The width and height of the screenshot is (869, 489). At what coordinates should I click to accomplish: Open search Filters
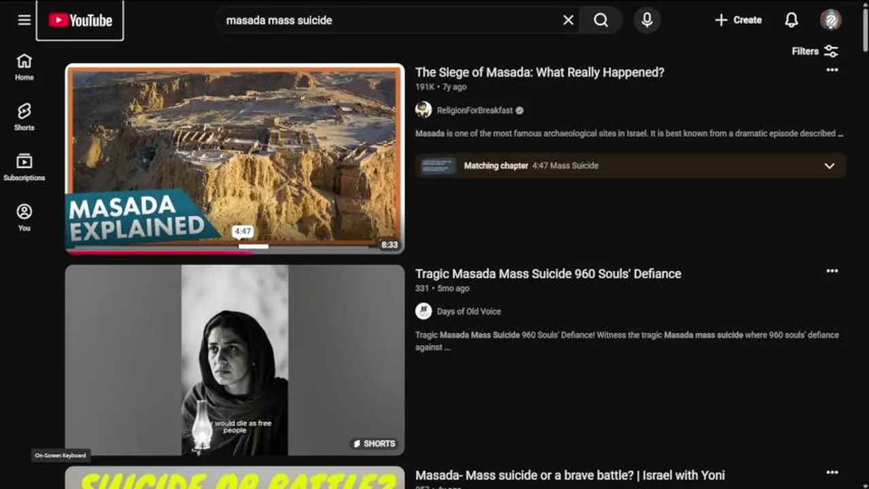[x=815, y=51]
